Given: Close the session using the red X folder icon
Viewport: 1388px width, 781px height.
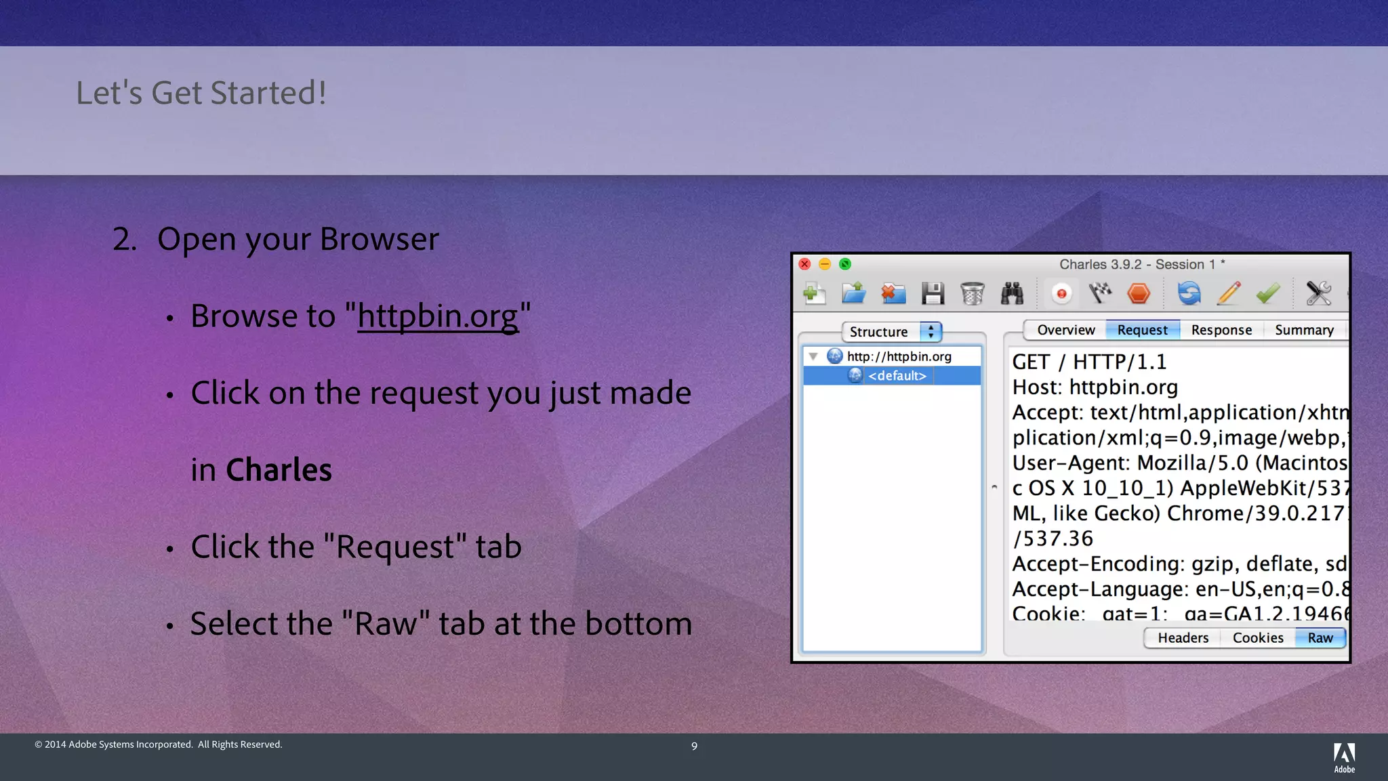Looking at the screenshot, I should [893, 294].
